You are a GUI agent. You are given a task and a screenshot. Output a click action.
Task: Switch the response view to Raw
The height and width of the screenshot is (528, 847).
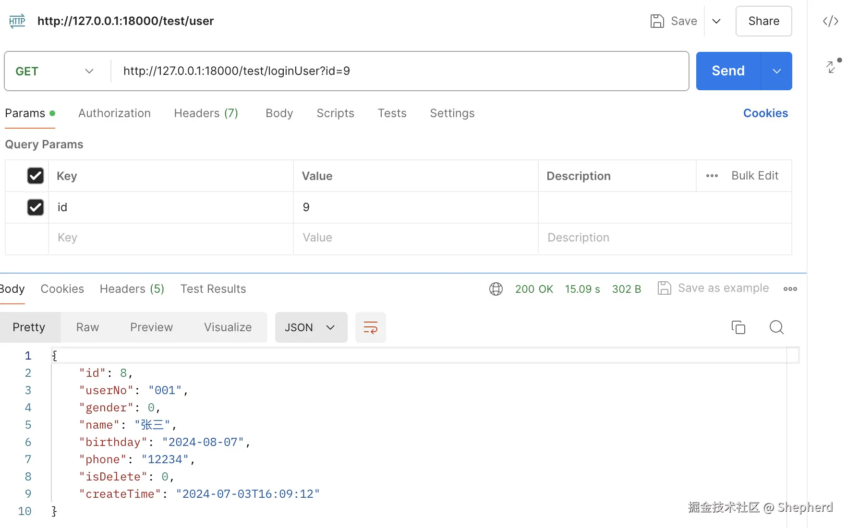87,327
